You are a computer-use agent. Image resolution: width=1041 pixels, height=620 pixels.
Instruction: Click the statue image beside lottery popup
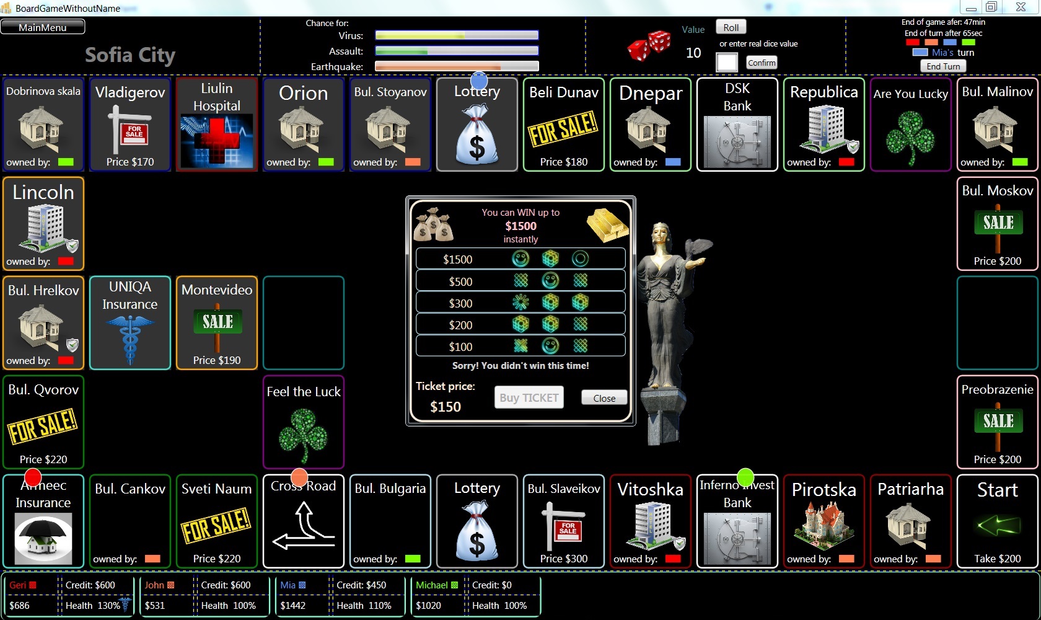point(671,333)
